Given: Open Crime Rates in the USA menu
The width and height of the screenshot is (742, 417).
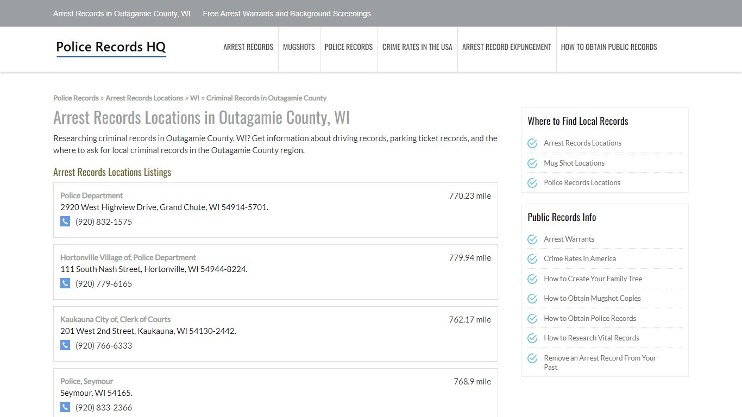Looking at the screenshot, I should [x=417, y=47].
